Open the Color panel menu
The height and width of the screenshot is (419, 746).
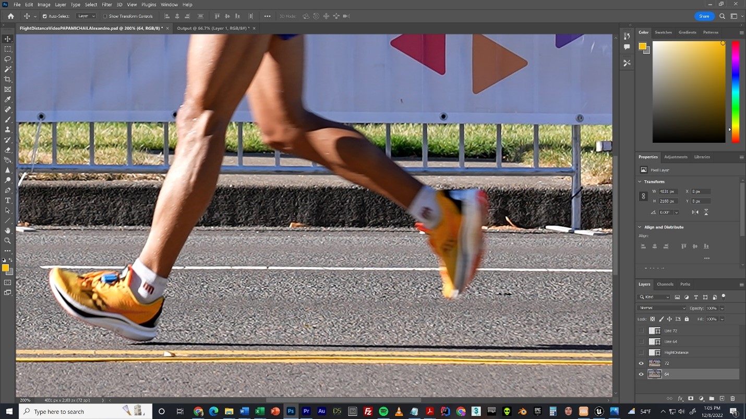click(741, 33)
